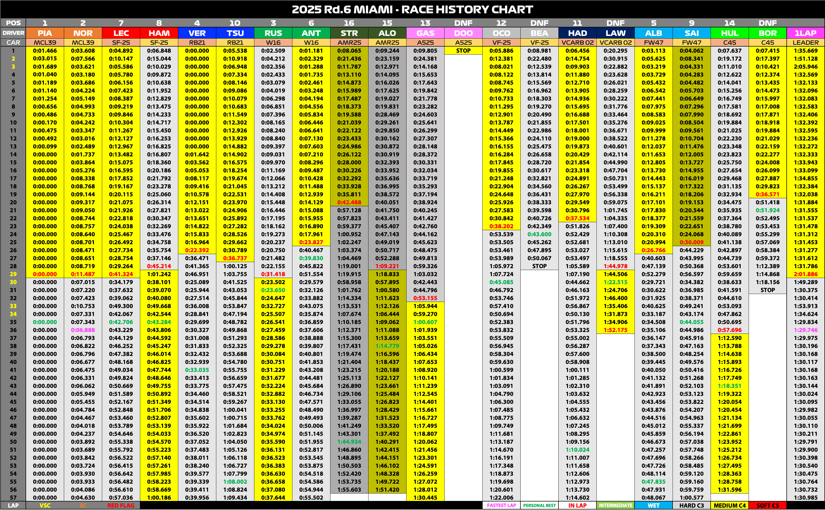Click lap number 29 in lap column
Viewport: 825px width, 510px height.
(13, 274)
